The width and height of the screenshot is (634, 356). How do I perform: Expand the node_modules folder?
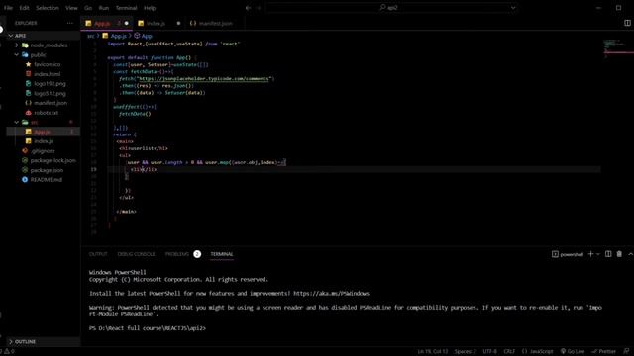(x=44, y=45)
